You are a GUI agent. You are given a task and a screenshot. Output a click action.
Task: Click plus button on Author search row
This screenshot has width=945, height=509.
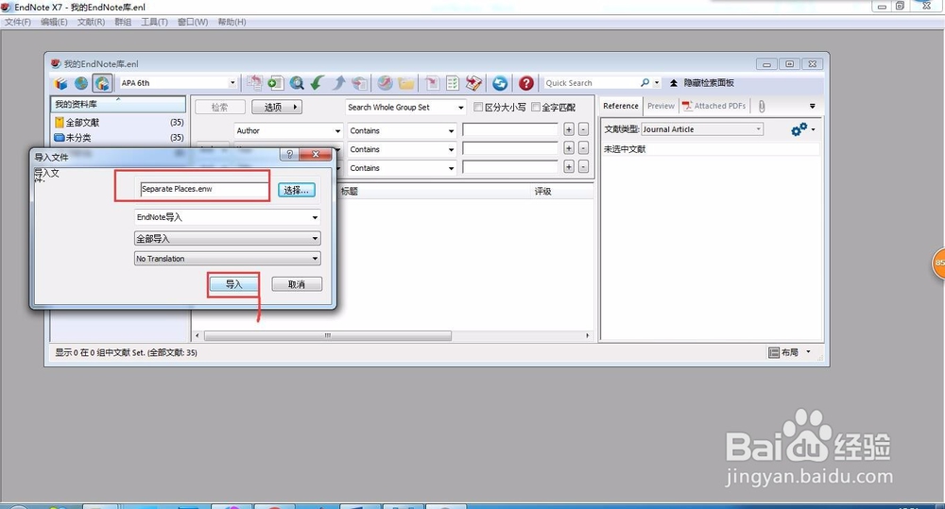568,129
